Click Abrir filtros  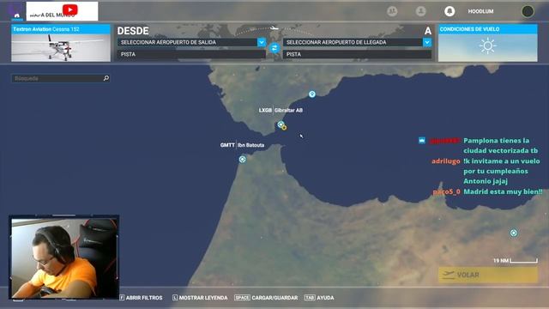click(x=141, y=298)
